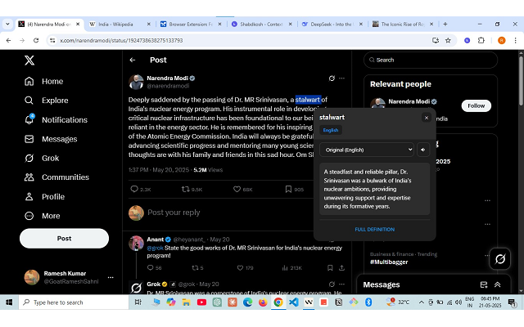Repost icon on Anant's comment
Image resolution: width=524 pixels, height=327 pixels.
(x=195, y=267)
